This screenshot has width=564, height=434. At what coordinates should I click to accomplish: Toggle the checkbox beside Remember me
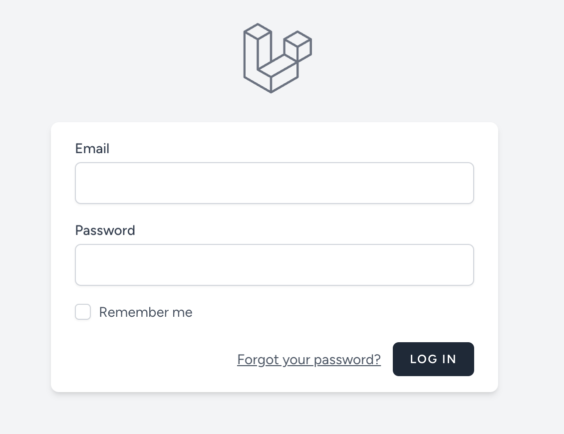(x=83, y=312)
